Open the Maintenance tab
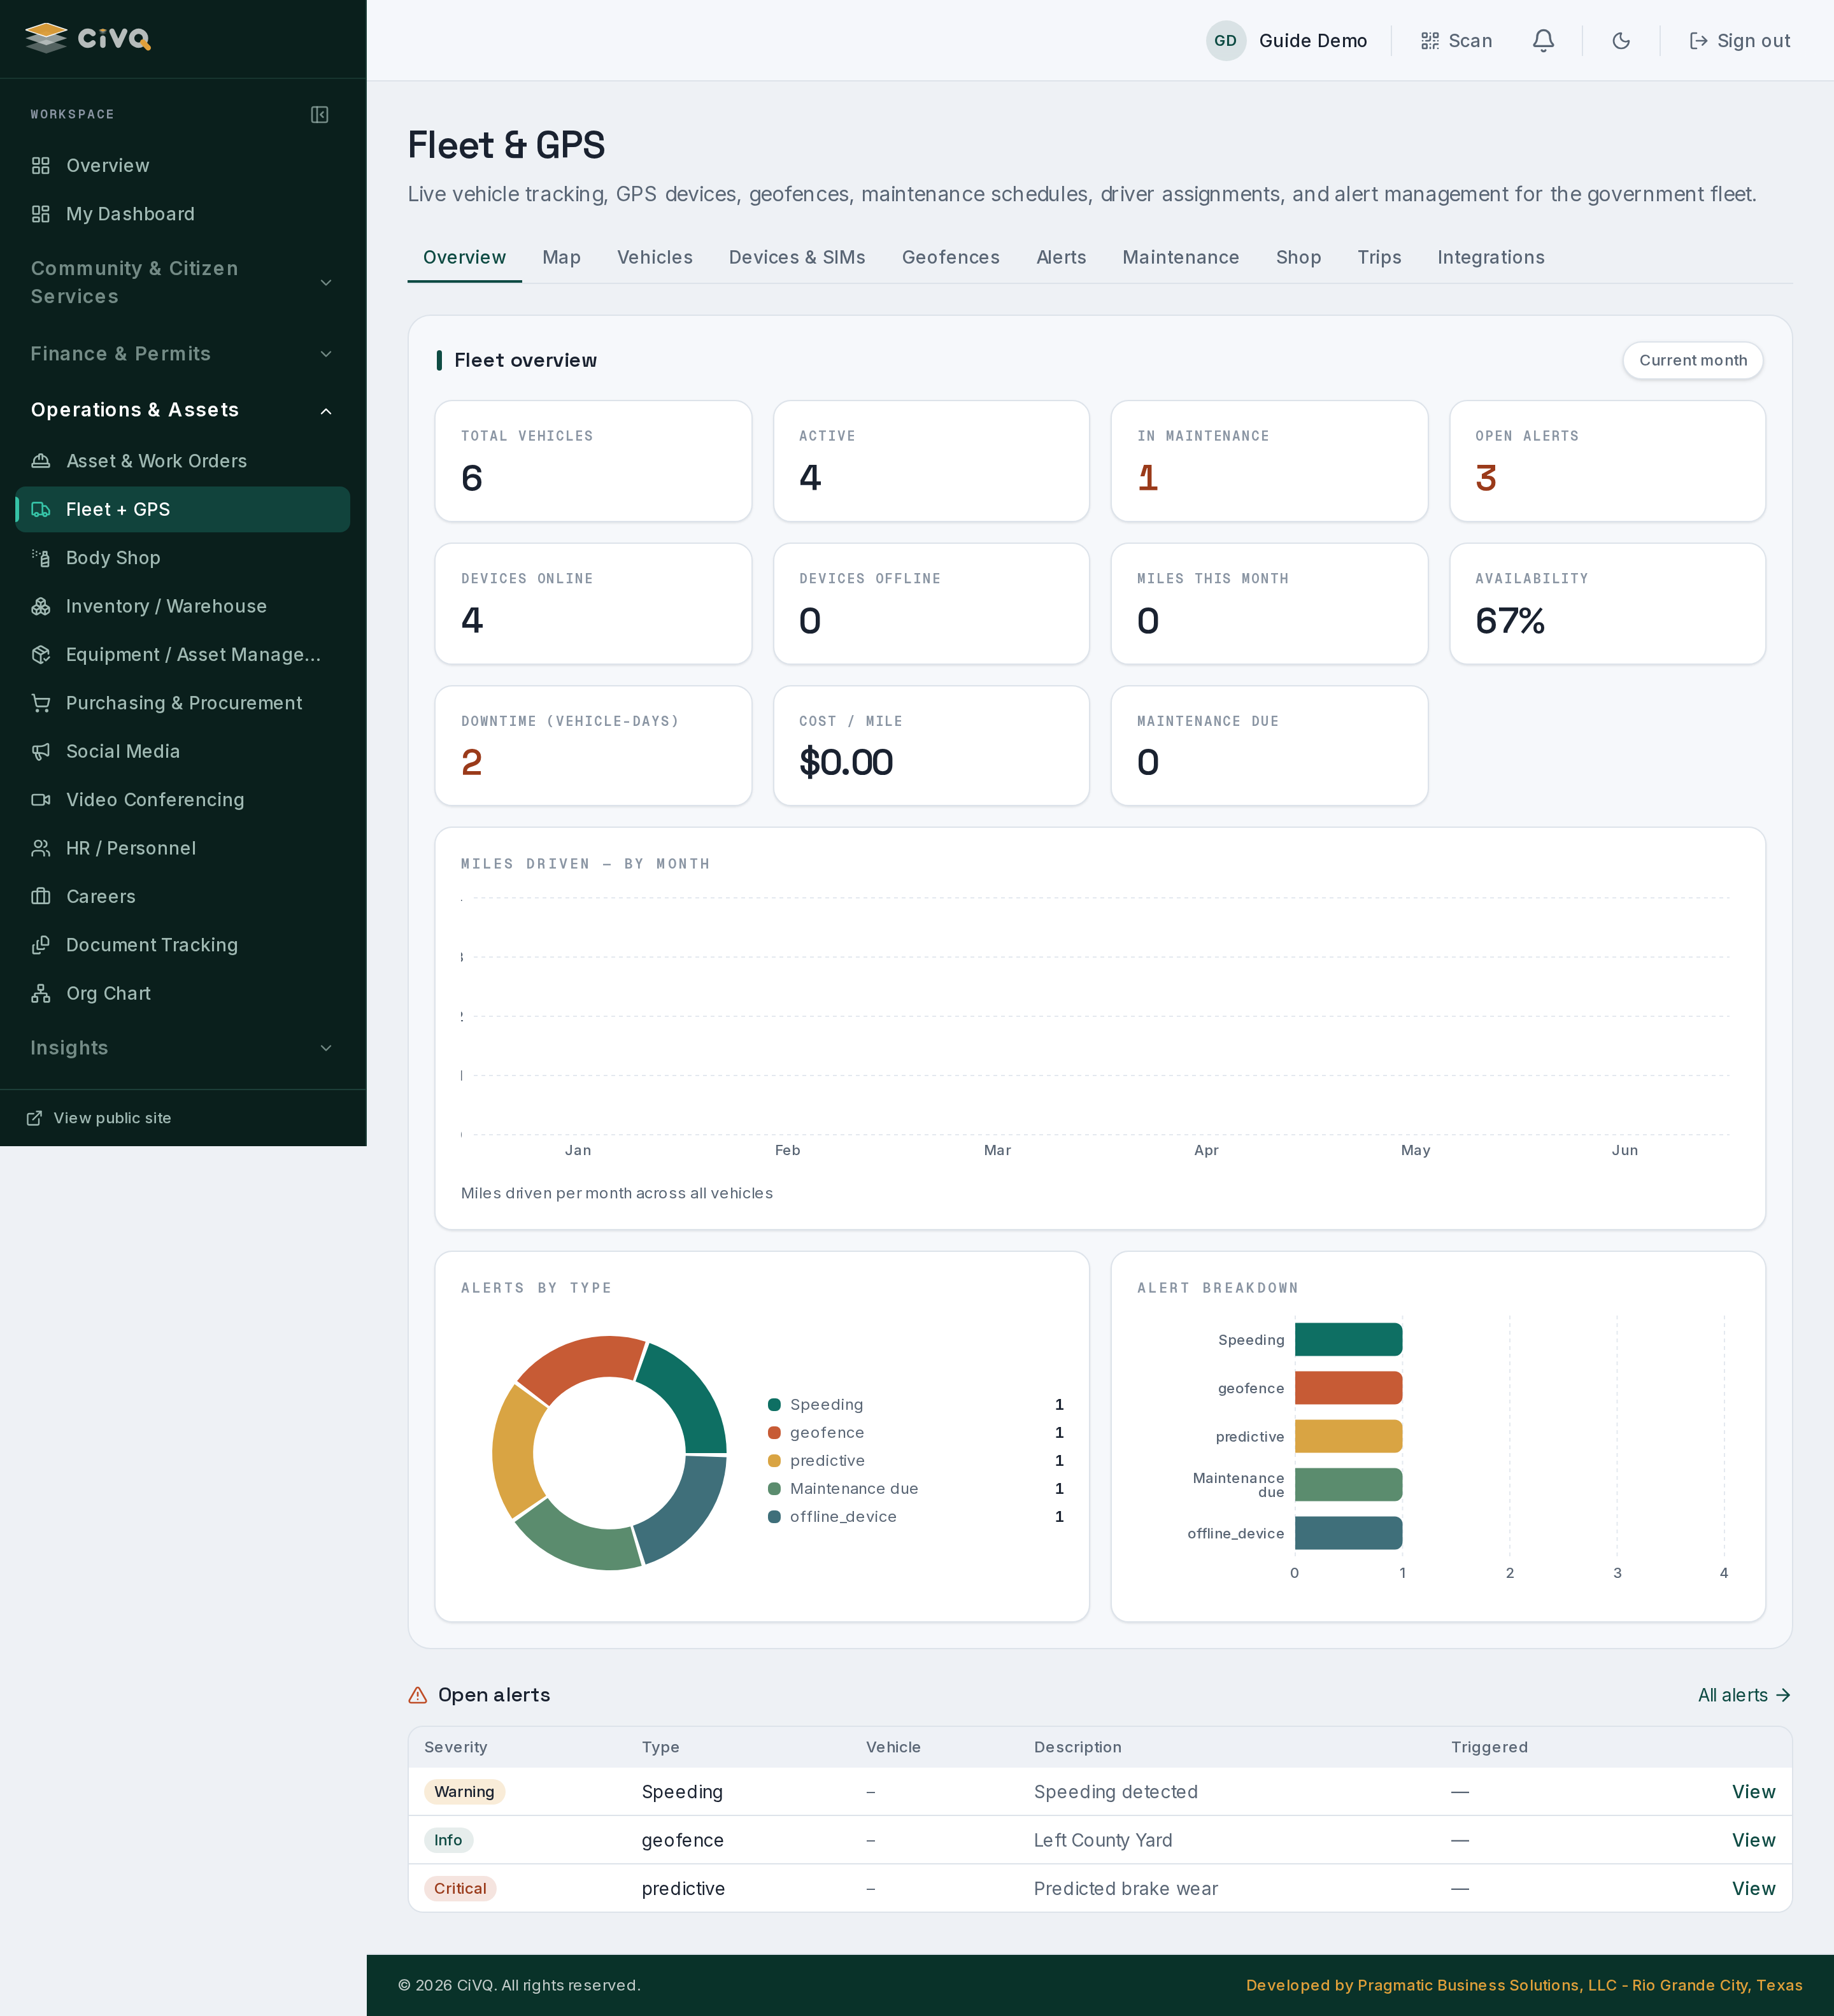 click(x=1180, y=258)
